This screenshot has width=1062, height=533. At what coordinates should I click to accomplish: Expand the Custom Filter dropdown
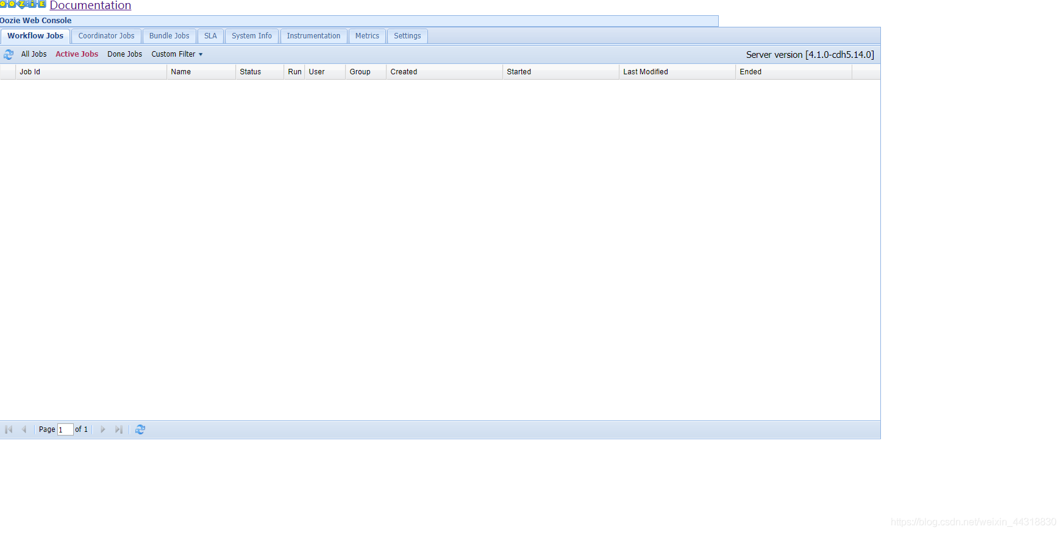(177, 54)
